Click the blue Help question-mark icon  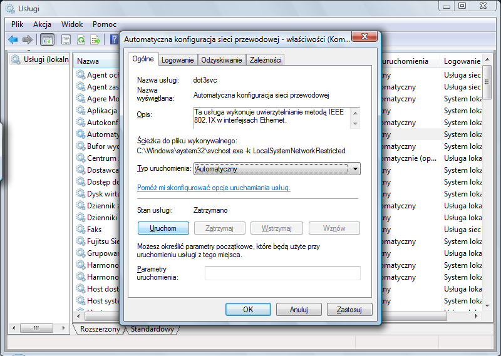click(x=113, y=39)
